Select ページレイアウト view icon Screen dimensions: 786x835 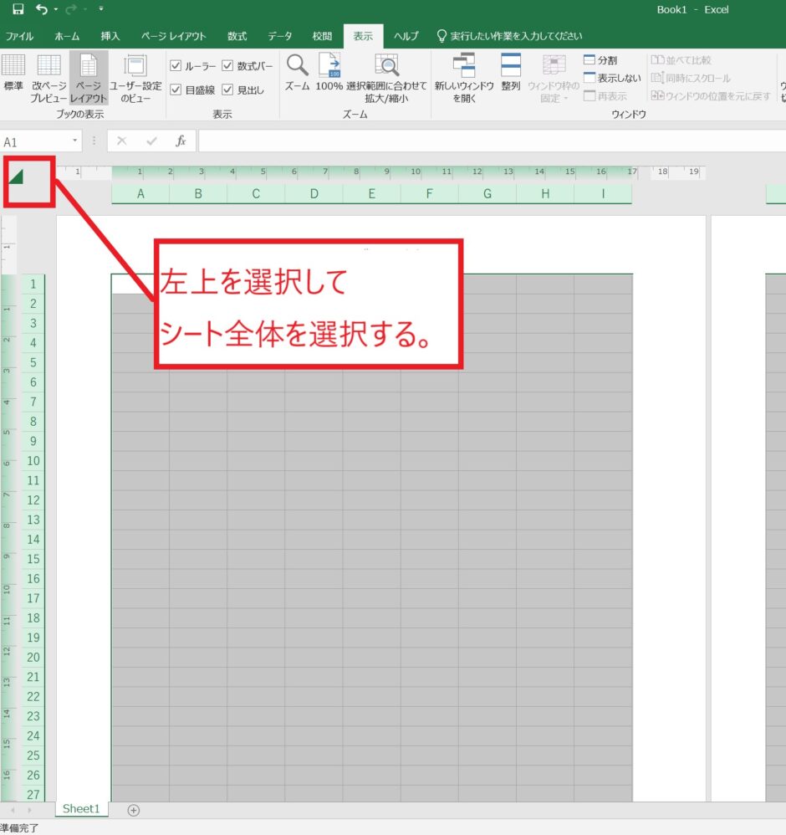coord(89,74)
